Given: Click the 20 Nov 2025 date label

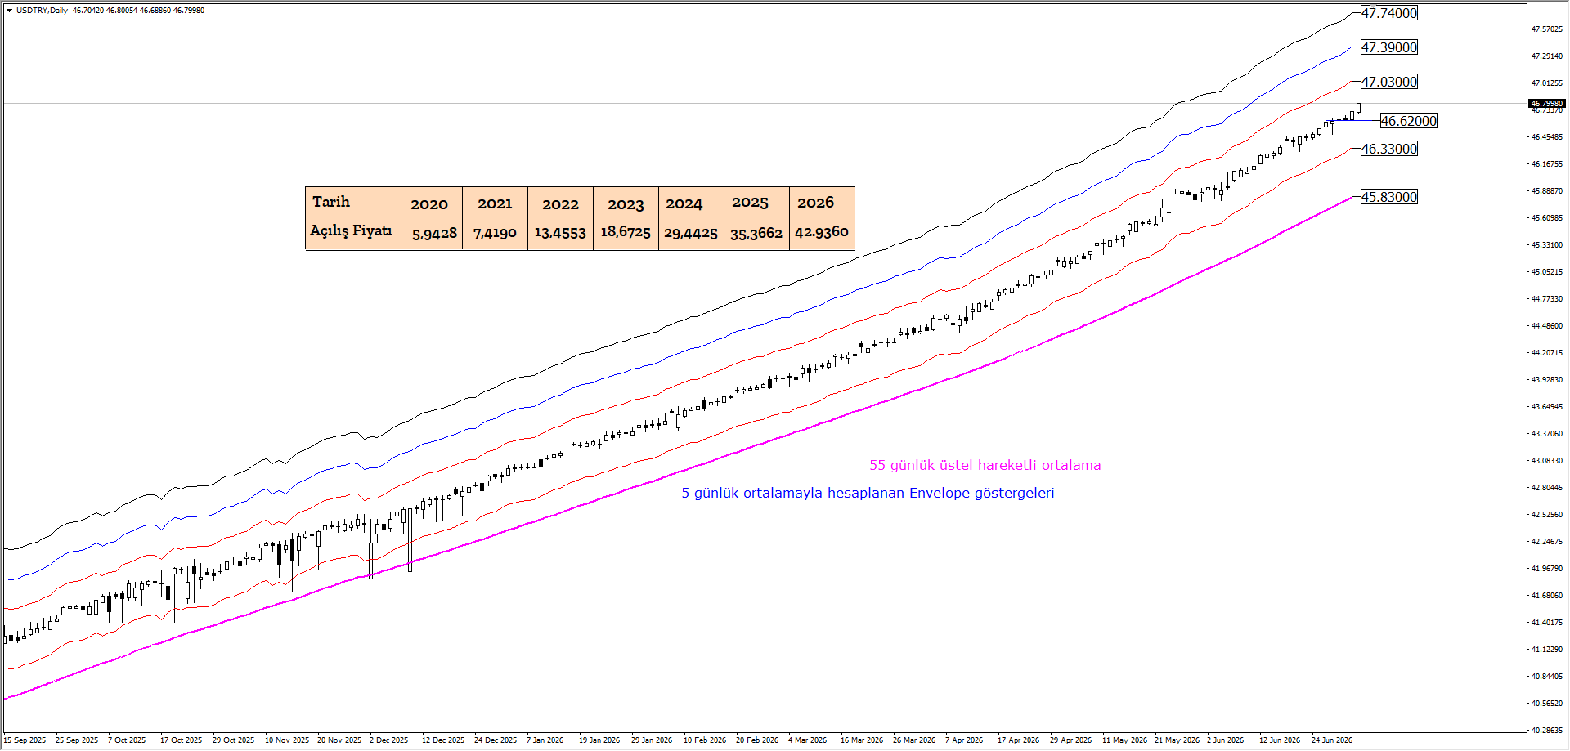Looking at the screenshot, I should pyautogui.click(x=339, y=740).
